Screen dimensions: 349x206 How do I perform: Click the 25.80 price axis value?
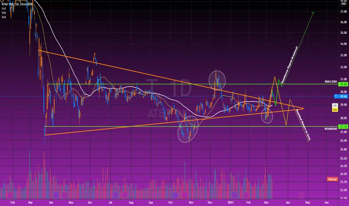(x=343, y=149)
